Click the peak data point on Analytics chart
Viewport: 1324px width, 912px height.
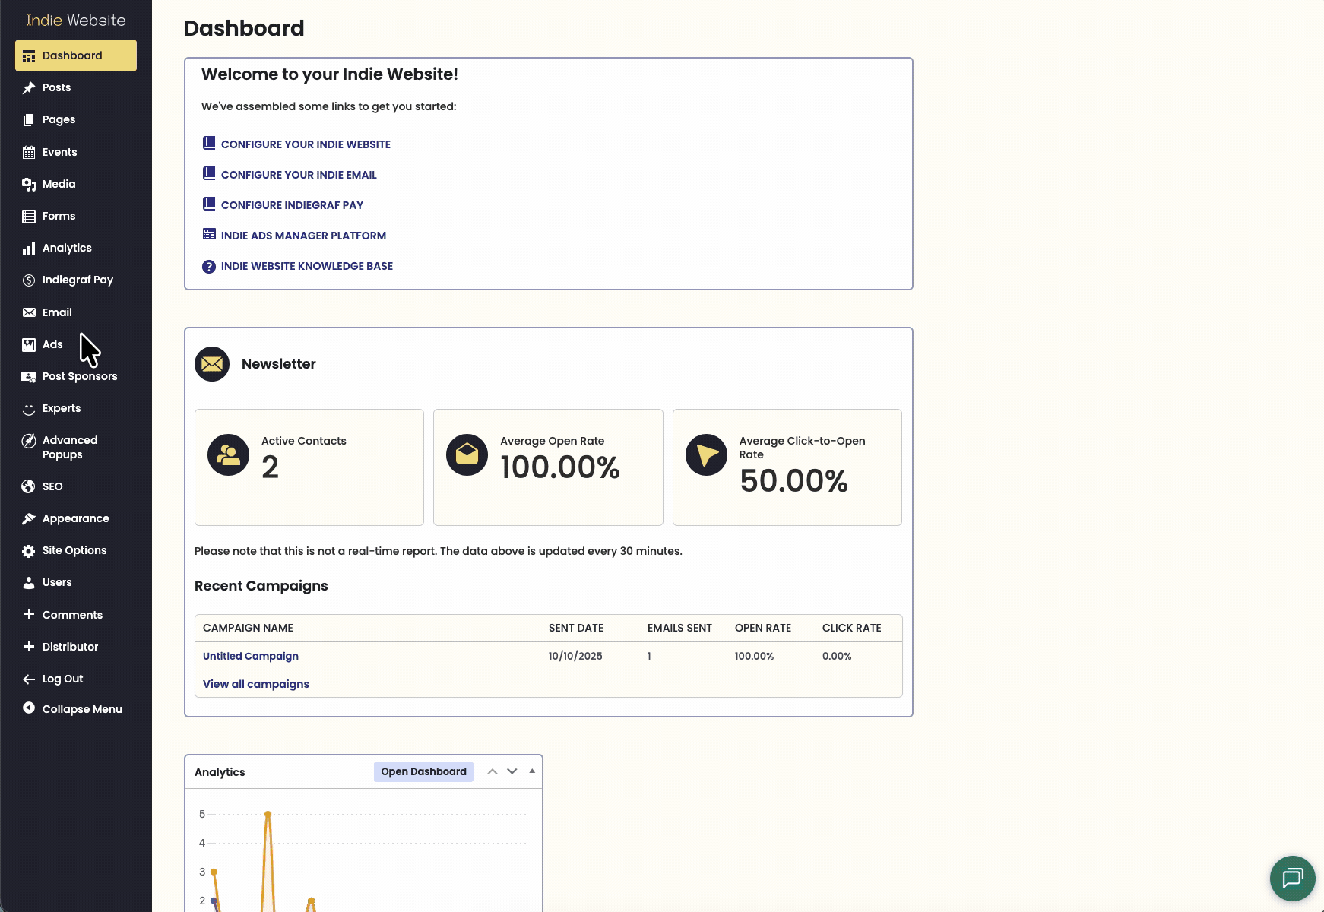268,814
